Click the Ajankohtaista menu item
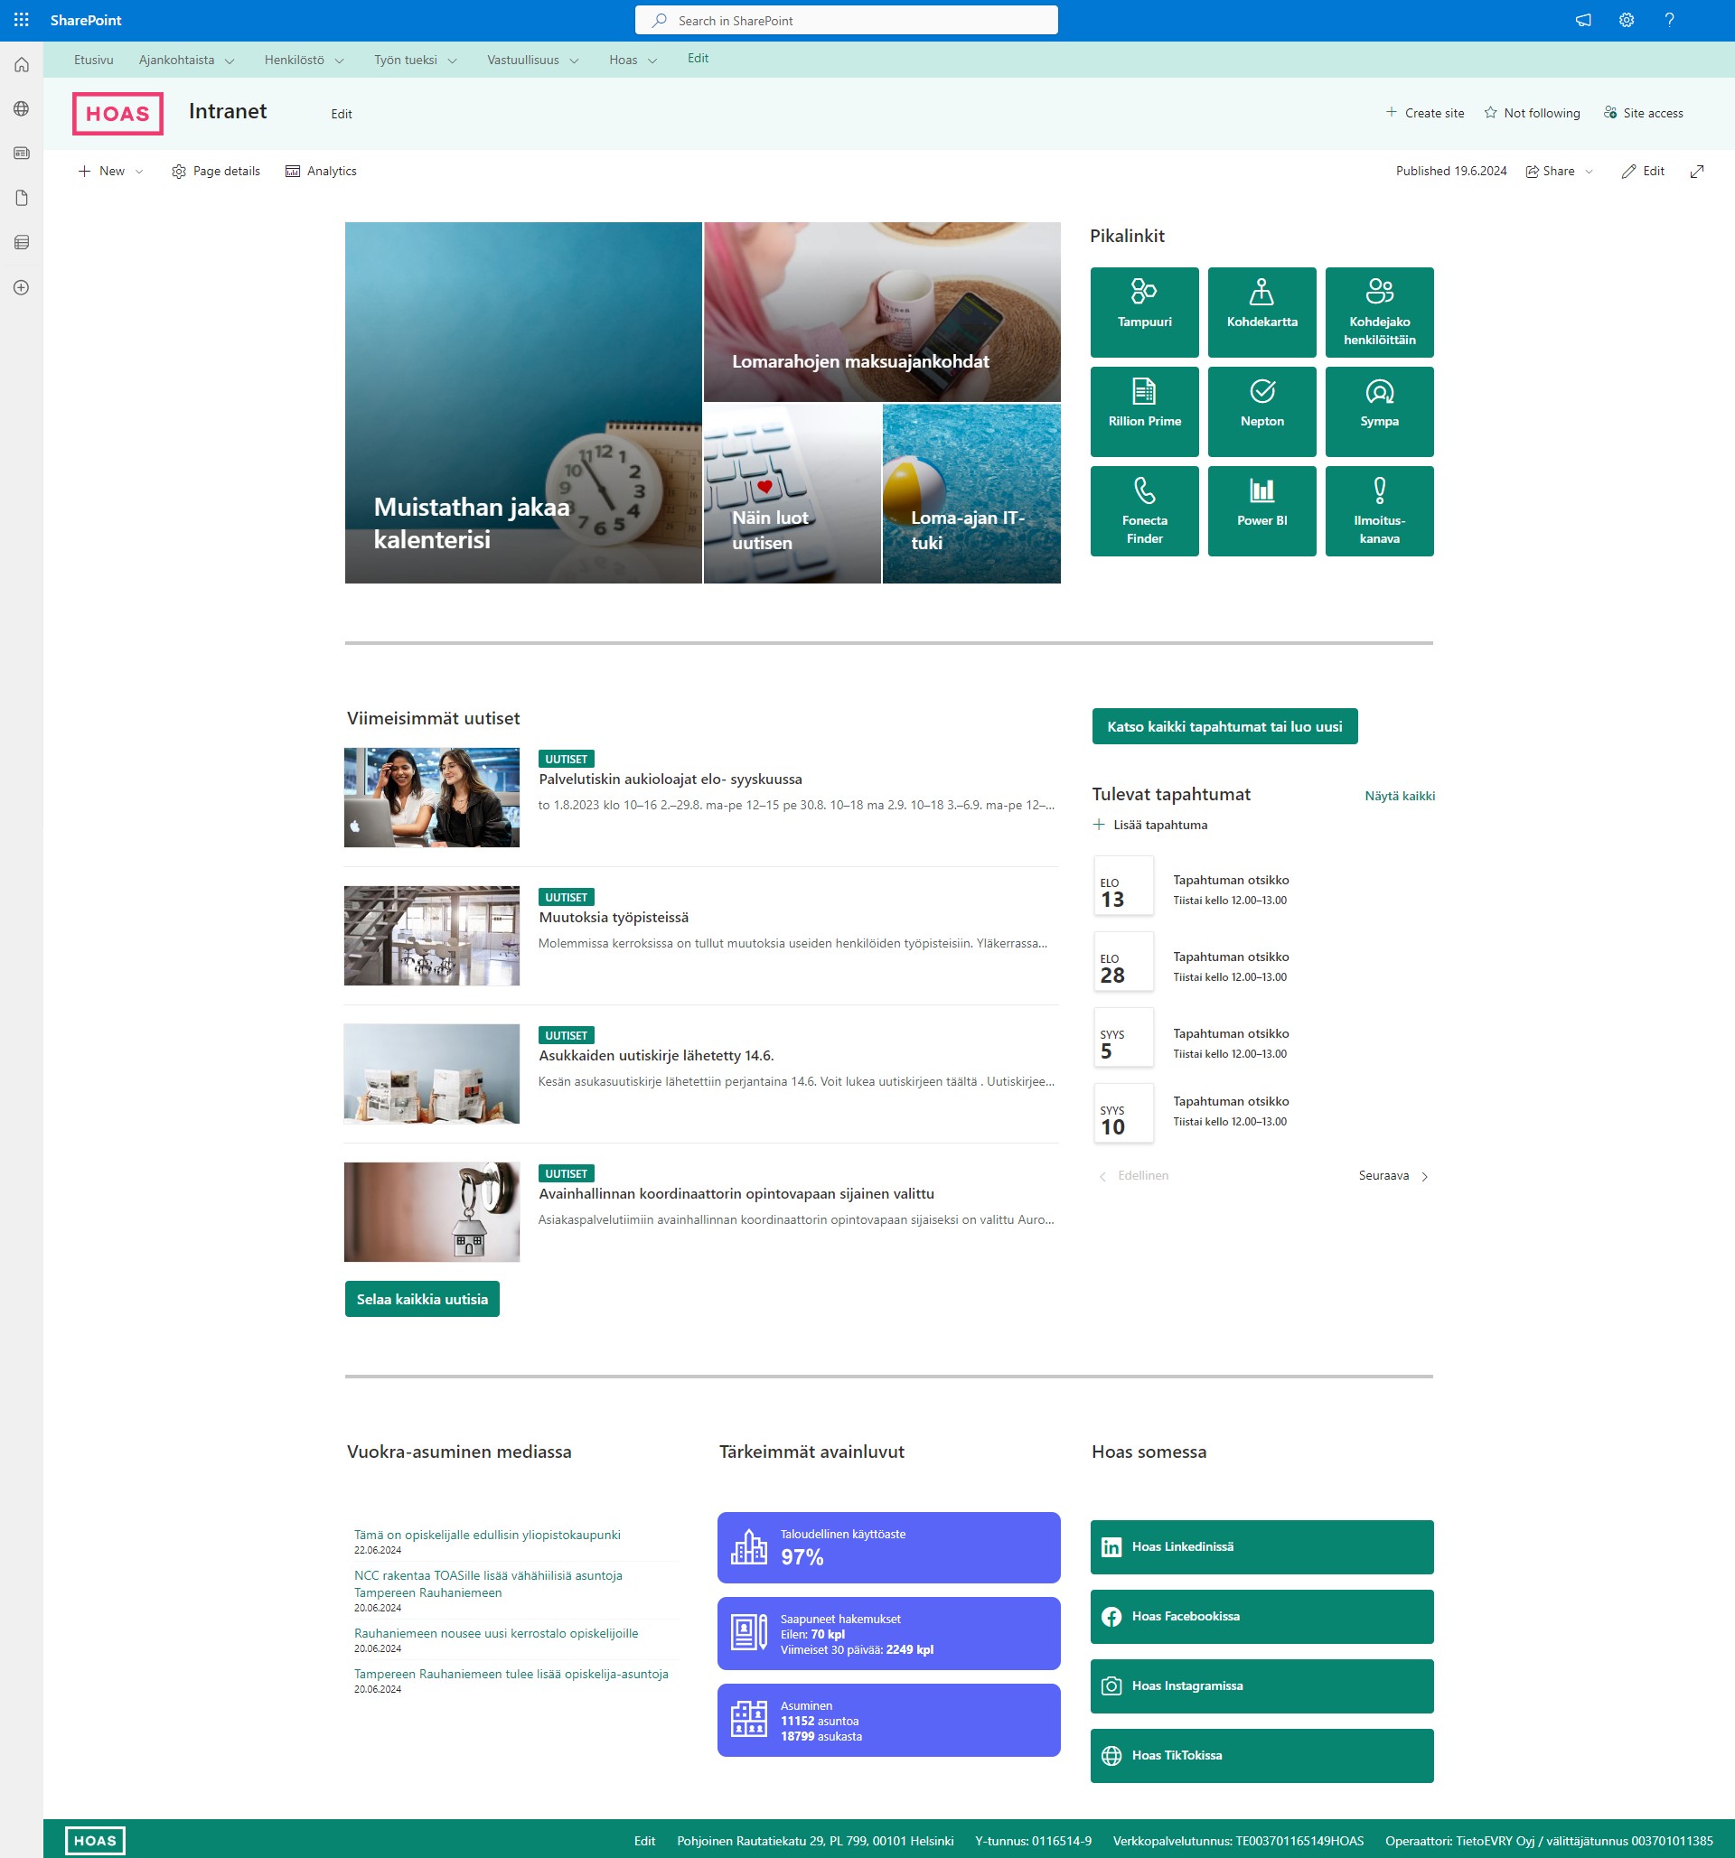Image resolution: width=1735 pixels, height=1858 pixels. (174, 59)
